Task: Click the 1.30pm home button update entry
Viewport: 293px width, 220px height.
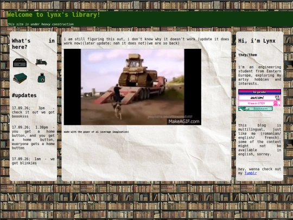Action: tap(33, 137)
